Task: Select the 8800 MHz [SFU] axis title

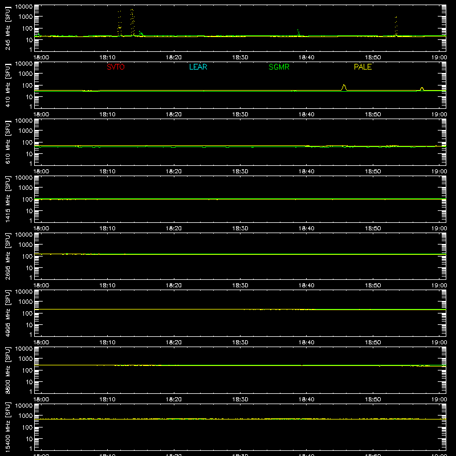Action: pos(7,370)
